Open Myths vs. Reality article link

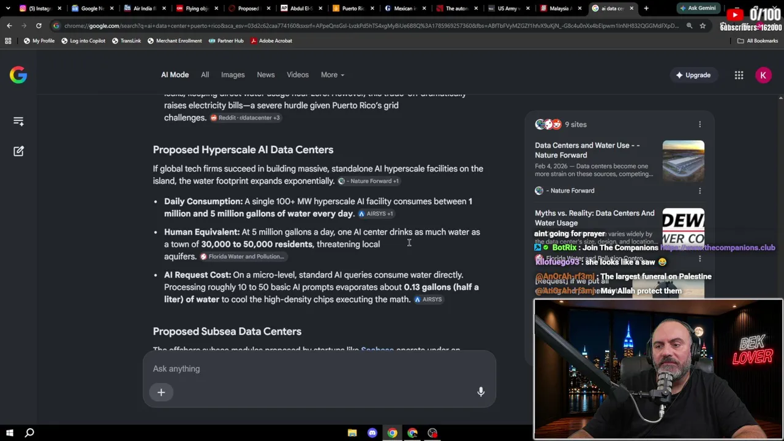pyautogui.click(x=595, y=218)
